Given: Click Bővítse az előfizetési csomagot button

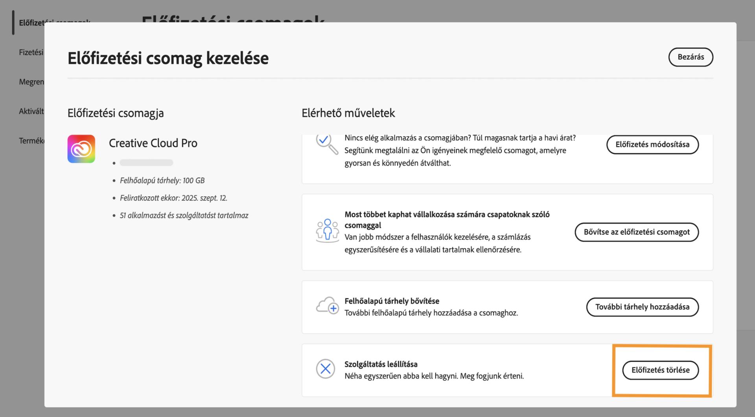Looking at the screenshot, I should point(636,232).
